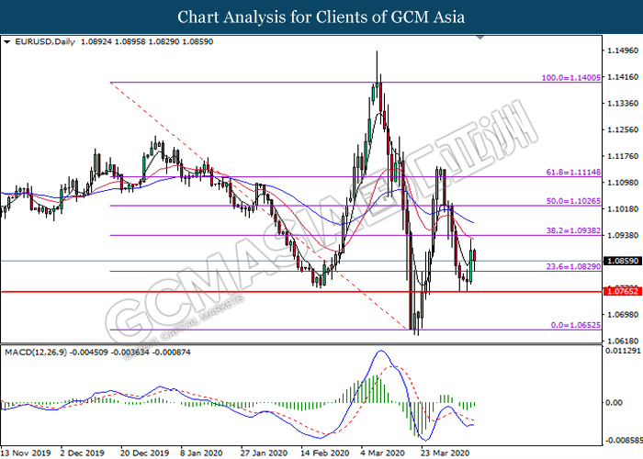Click the 23 Mar 2020 date label
The height and width of the screenshot is (459, 643).
click(x=446, y=453)
